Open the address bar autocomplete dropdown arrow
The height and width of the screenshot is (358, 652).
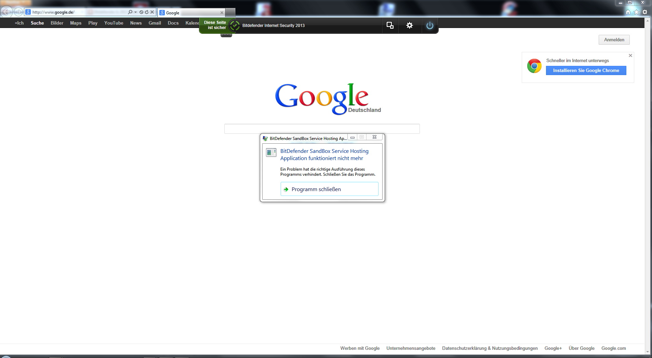(x=135, y=12)
